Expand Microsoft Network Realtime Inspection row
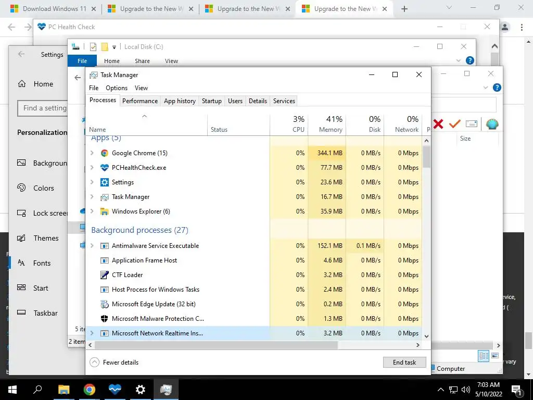Image resolution: width=533 pixels, height=400 pixels. click(x=92, y=333)
